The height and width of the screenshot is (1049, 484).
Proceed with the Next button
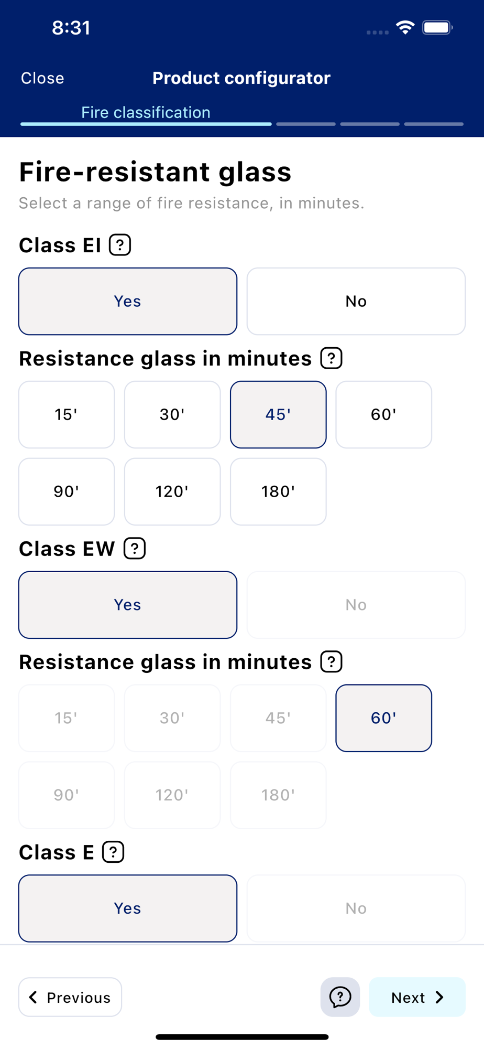coord(417,997)
